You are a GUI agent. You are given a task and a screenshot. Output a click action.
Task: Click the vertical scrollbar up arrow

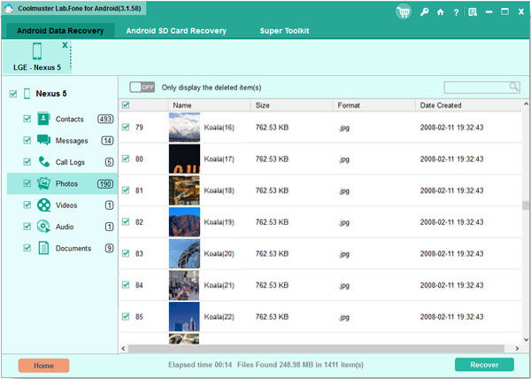(526, 104)
